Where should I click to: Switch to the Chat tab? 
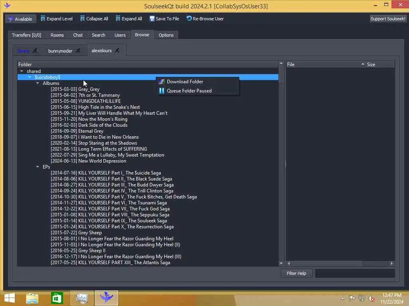[x=78, y=35]
